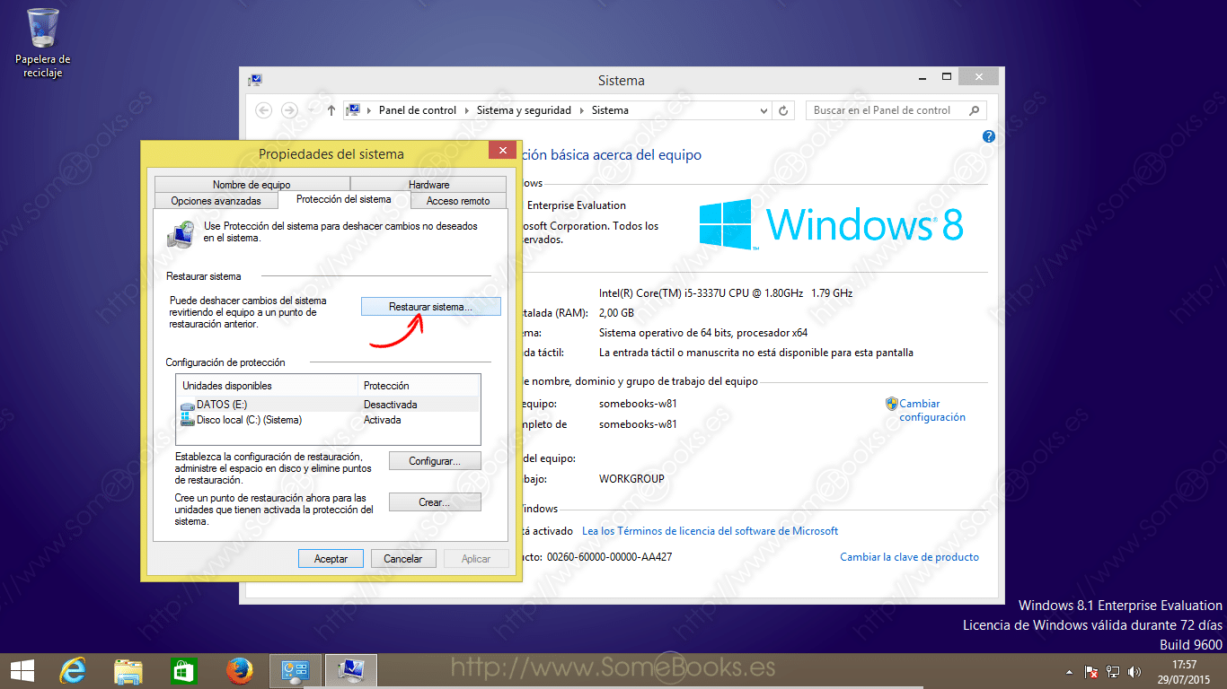Select Disco local (C:) (Sistema) row

[328, 420]
